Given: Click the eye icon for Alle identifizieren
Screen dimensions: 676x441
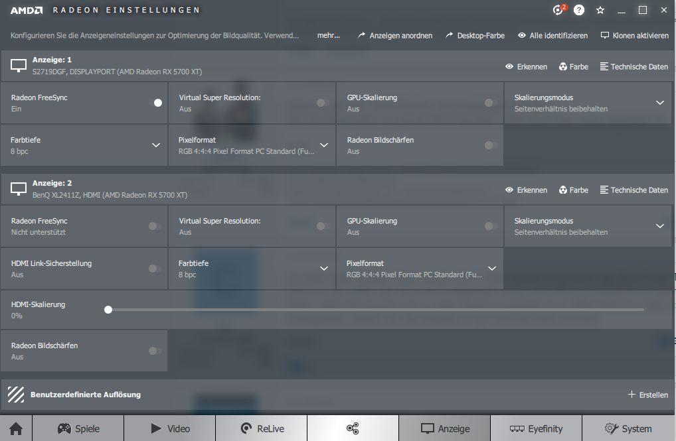Looking at the screenshot, I should pos(522,35).
